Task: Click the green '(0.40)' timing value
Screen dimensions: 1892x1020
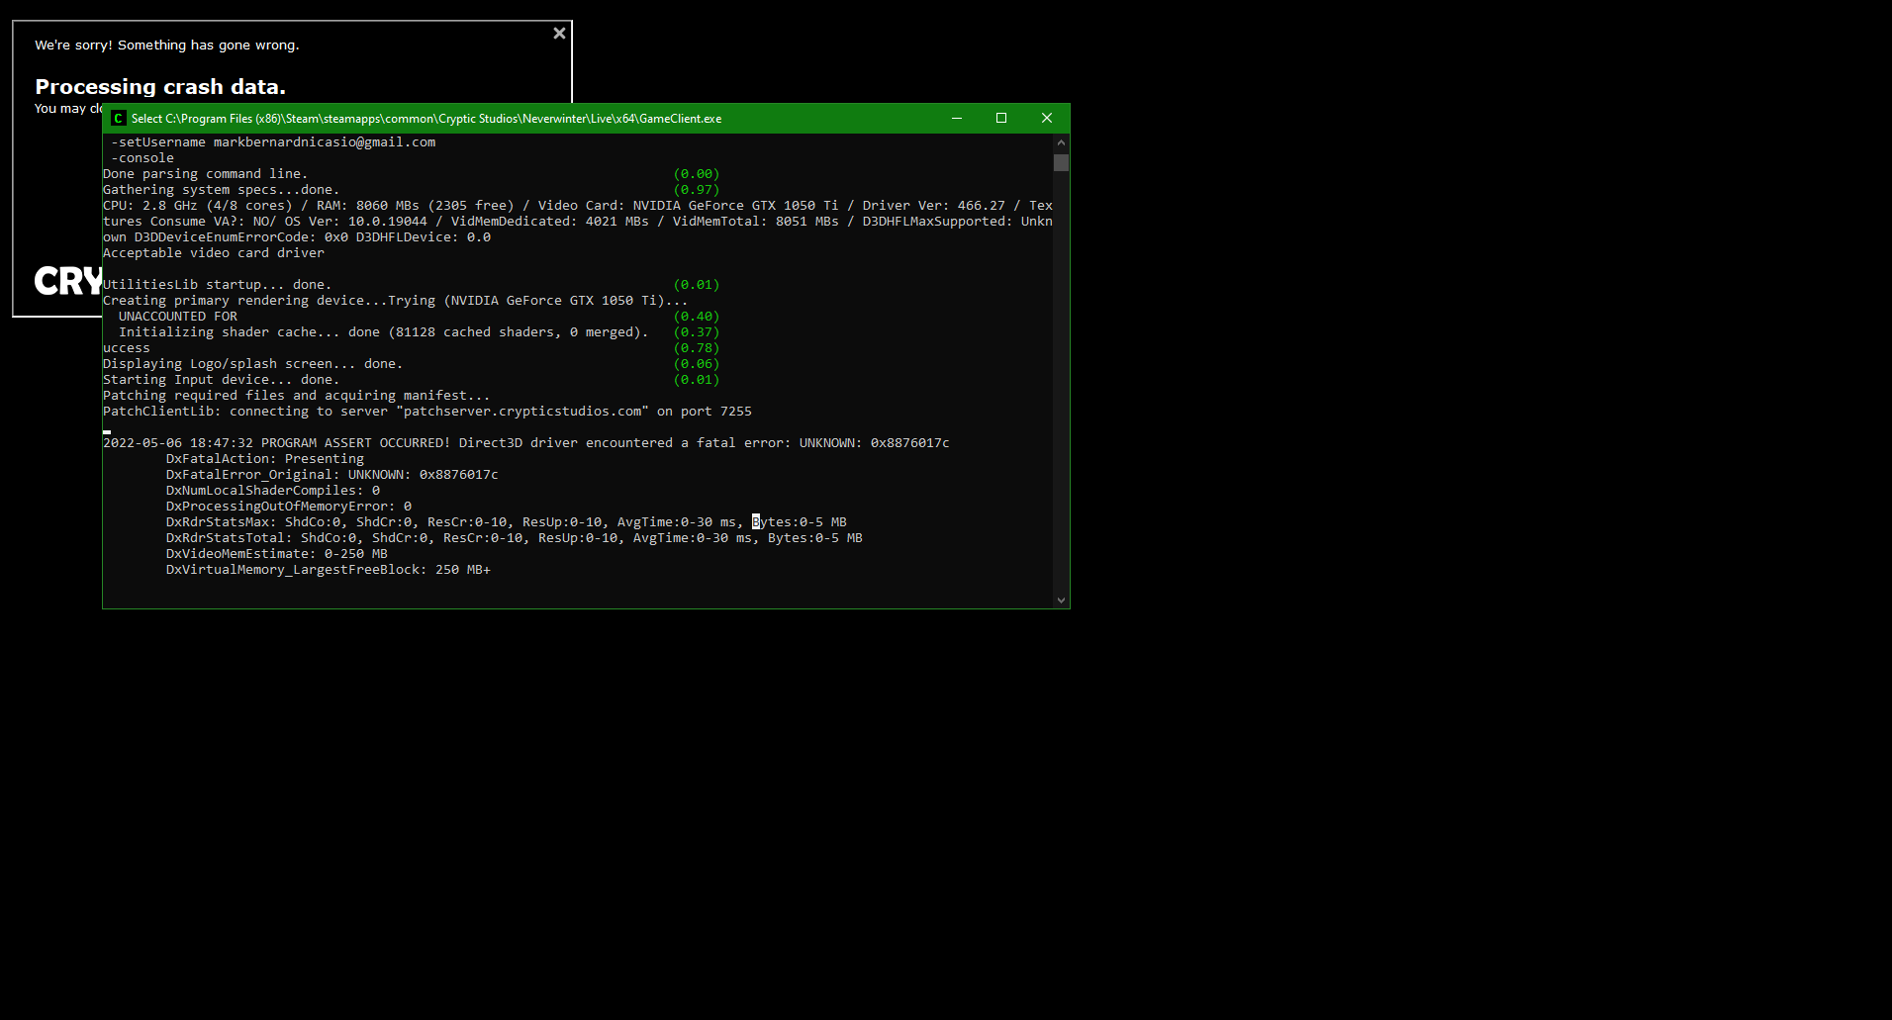Action: point(697,317)
